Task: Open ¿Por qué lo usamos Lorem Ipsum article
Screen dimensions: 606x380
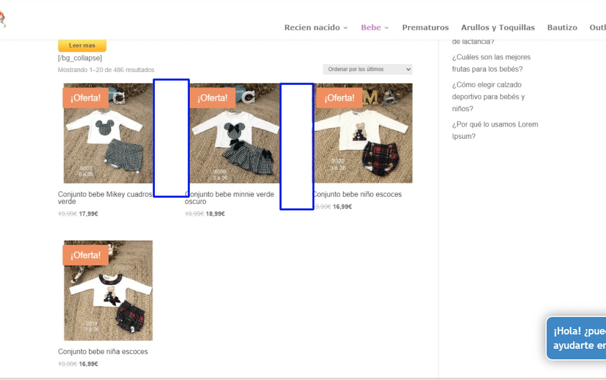Action: tap(495, 130)
